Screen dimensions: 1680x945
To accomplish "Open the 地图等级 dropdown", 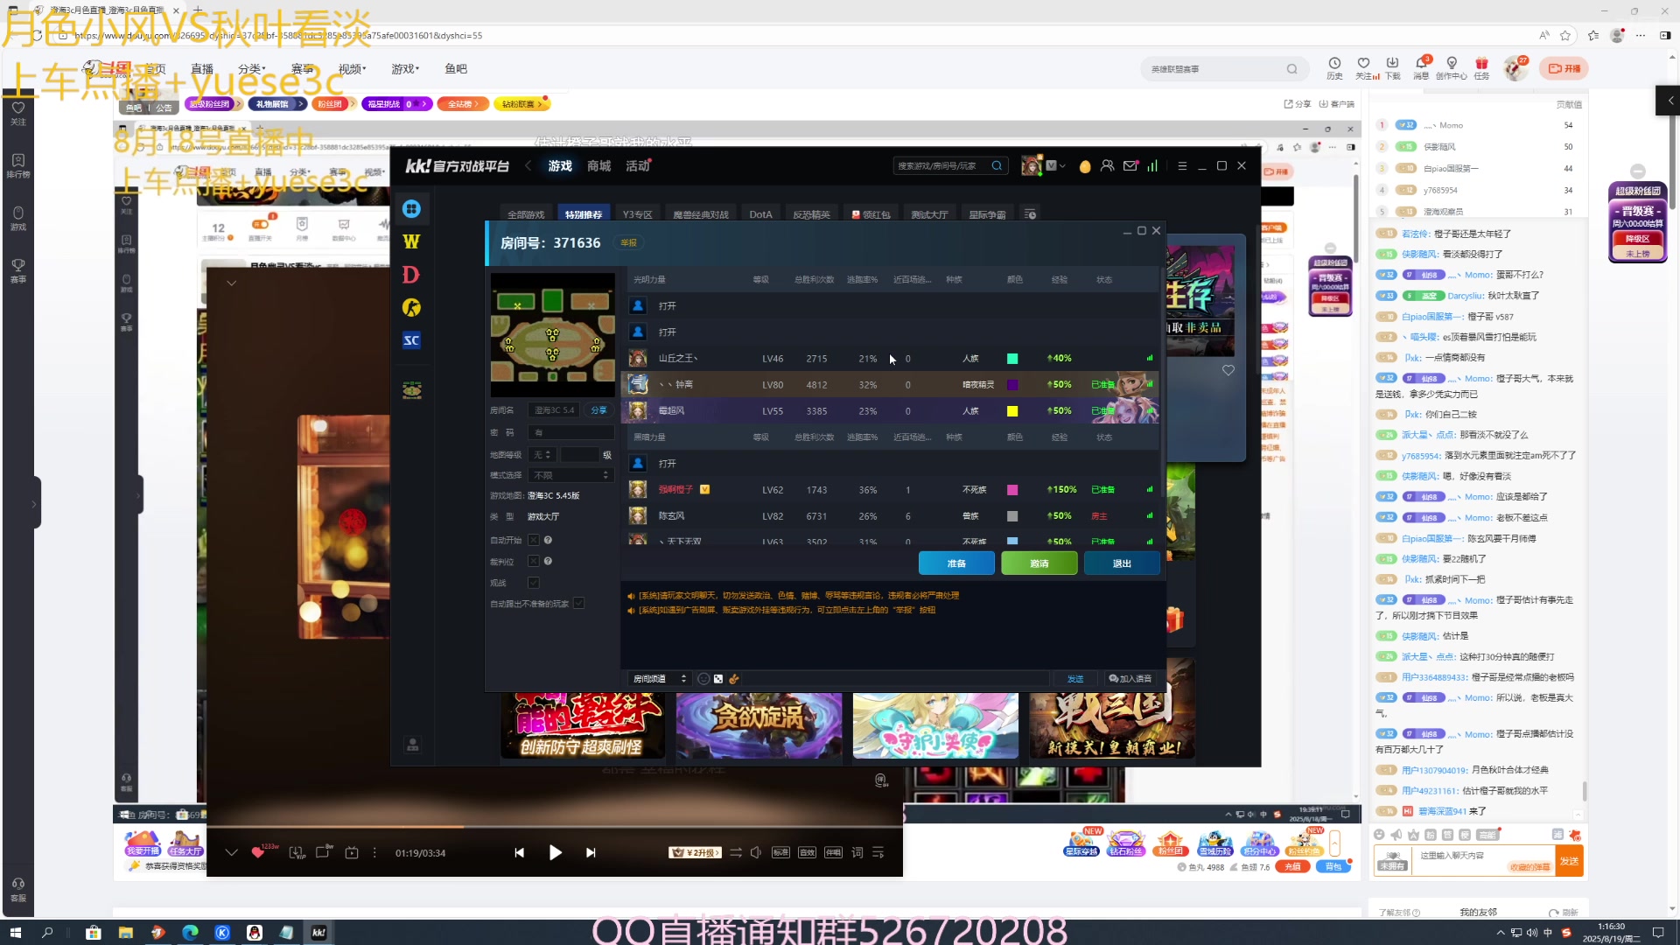I will coord(542,455).
